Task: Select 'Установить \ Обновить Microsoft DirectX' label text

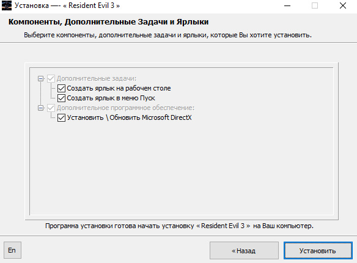Action: click(x=130, y=117)
